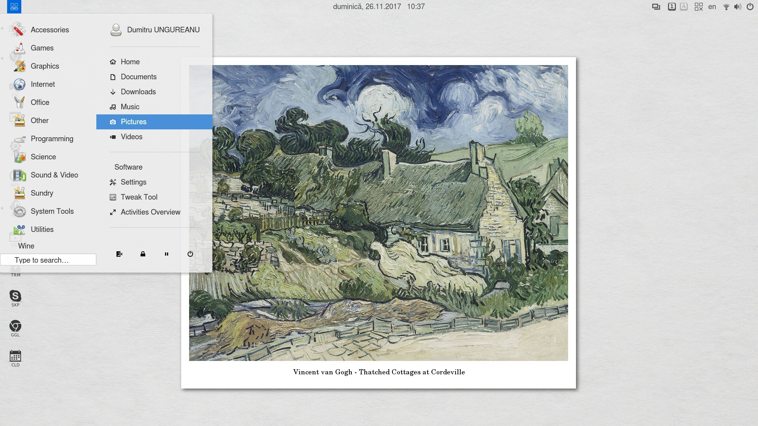Screen dimensions: 758x426
Task: Open calendar from the CLD dock icon
Action: (15, 358)
